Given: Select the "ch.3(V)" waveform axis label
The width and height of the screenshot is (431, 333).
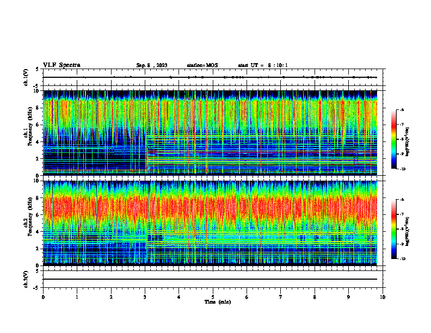Looking at the screenshot, I should tap(26, 279).
